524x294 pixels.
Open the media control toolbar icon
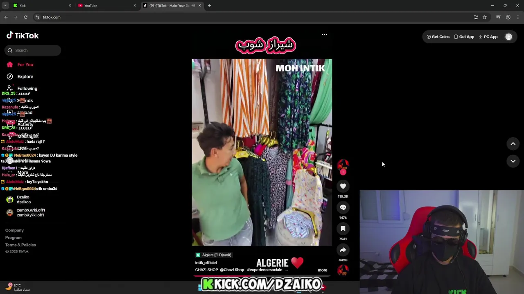(498, 17)
